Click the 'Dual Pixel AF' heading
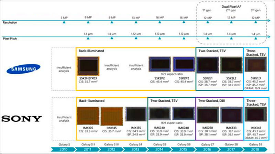The width and height of the screenshot is (275, 154). (231, 7)
